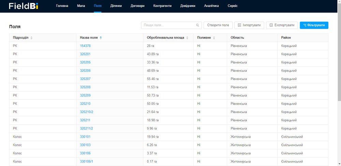This screenshot has width=341, height=166.
Task: Sort by Підрозділ column arrows
Action: pos(31,38)
